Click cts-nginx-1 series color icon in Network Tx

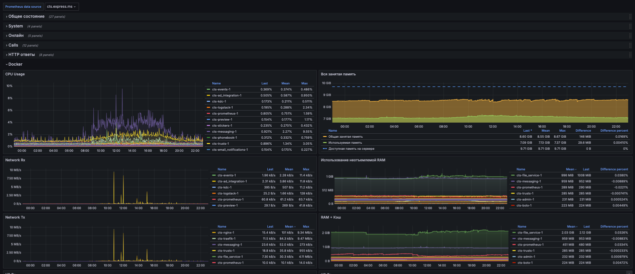(x=214, y=232)
